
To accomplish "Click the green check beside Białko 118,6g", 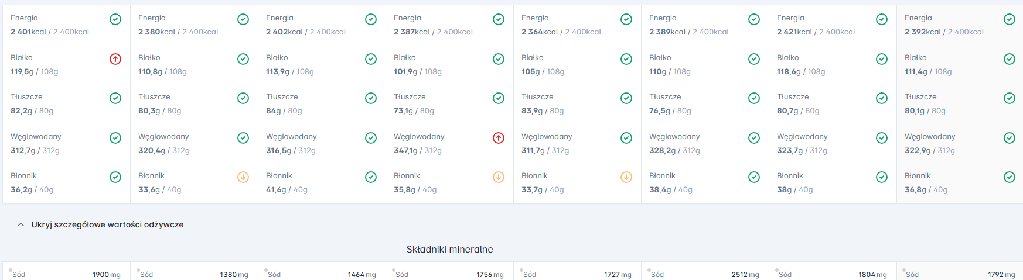I will click(x=882, y=59).
